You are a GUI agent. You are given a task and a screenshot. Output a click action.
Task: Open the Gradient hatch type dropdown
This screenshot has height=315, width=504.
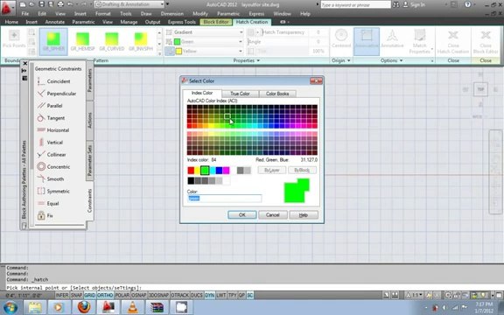point(241,32)
